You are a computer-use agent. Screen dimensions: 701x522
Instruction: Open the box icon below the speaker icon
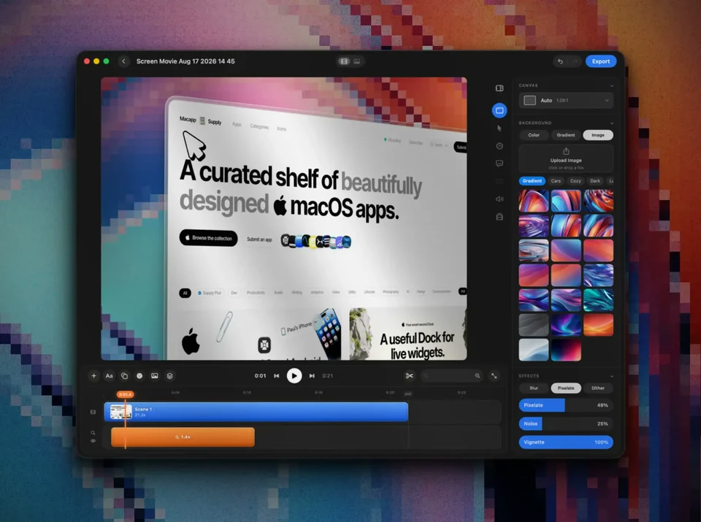coord(499,217)
